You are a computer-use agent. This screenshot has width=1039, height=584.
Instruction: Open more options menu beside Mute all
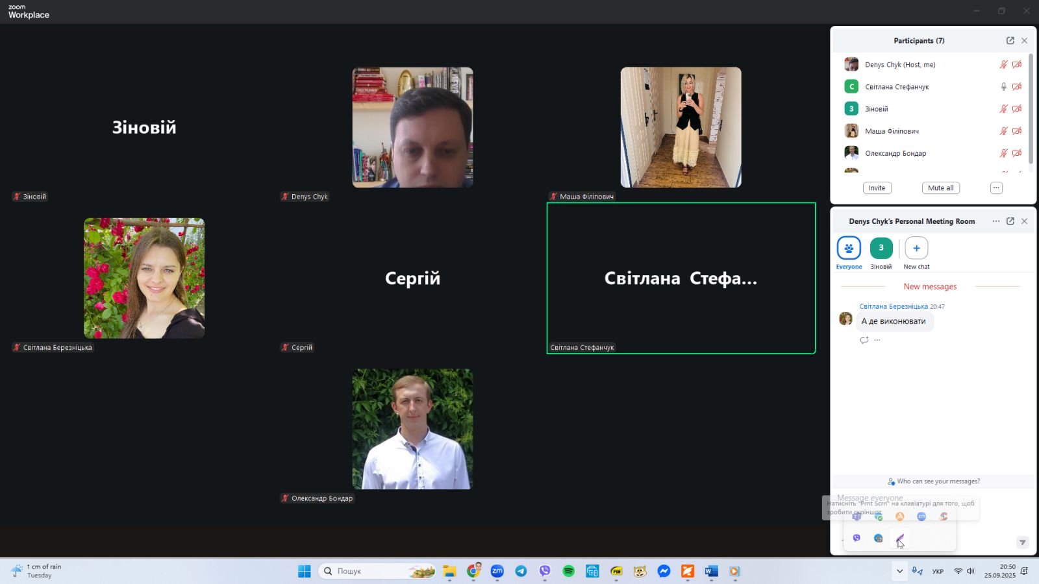pyautogui.click(x=995, y=188)
